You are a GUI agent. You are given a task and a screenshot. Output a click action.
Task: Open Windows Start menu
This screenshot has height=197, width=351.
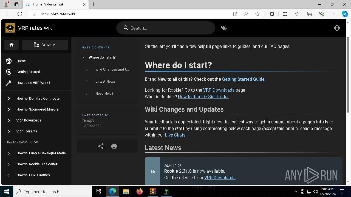(x=7, y=192)
